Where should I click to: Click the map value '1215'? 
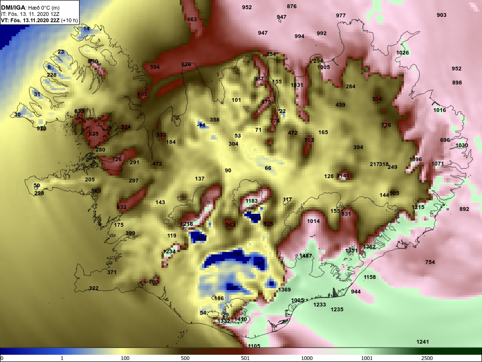click(x=418, y=207)
